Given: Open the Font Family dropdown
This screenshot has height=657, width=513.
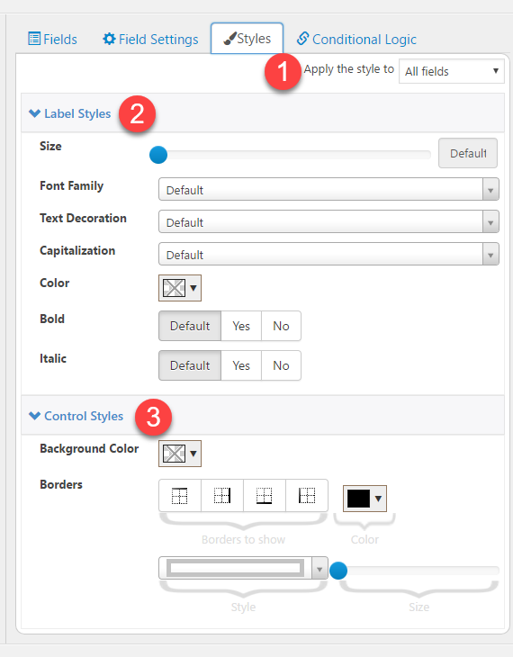Looking at the screenshot, I should point(328,190).
